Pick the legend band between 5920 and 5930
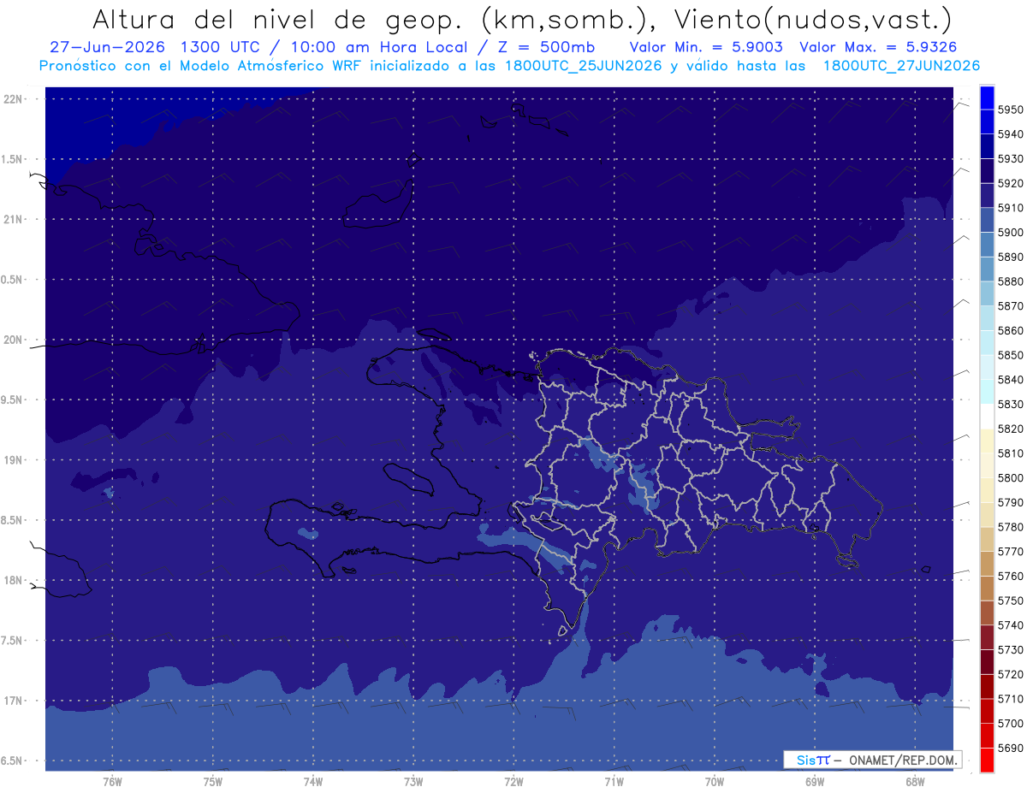1027x793 pixels. click(x=986, y=171)
